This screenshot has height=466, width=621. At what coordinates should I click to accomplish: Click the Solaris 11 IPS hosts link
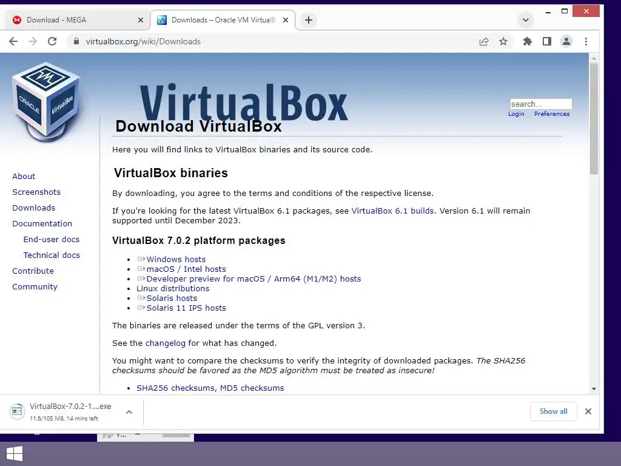click(186, 308)
